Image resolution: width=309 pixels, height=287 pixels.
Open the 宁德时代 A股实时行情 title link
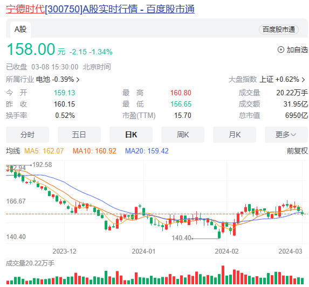100,9
